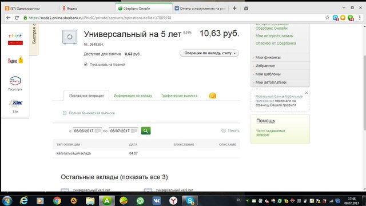The width and height of the screenshot is (366, 206).
Task: Open the end date calendar picker
Action: coord(134,130)
